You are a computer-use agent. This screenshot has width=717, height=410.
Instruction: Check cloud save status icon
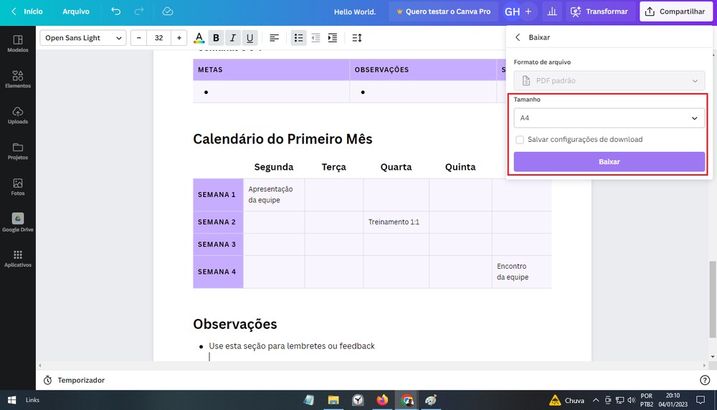click(x=168, y=11)
